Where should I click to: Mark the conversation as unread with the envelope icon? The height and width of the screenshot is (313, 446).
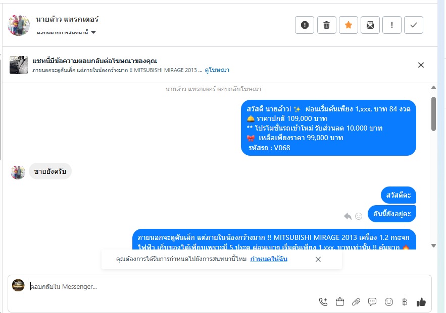[x=370, y=25]
